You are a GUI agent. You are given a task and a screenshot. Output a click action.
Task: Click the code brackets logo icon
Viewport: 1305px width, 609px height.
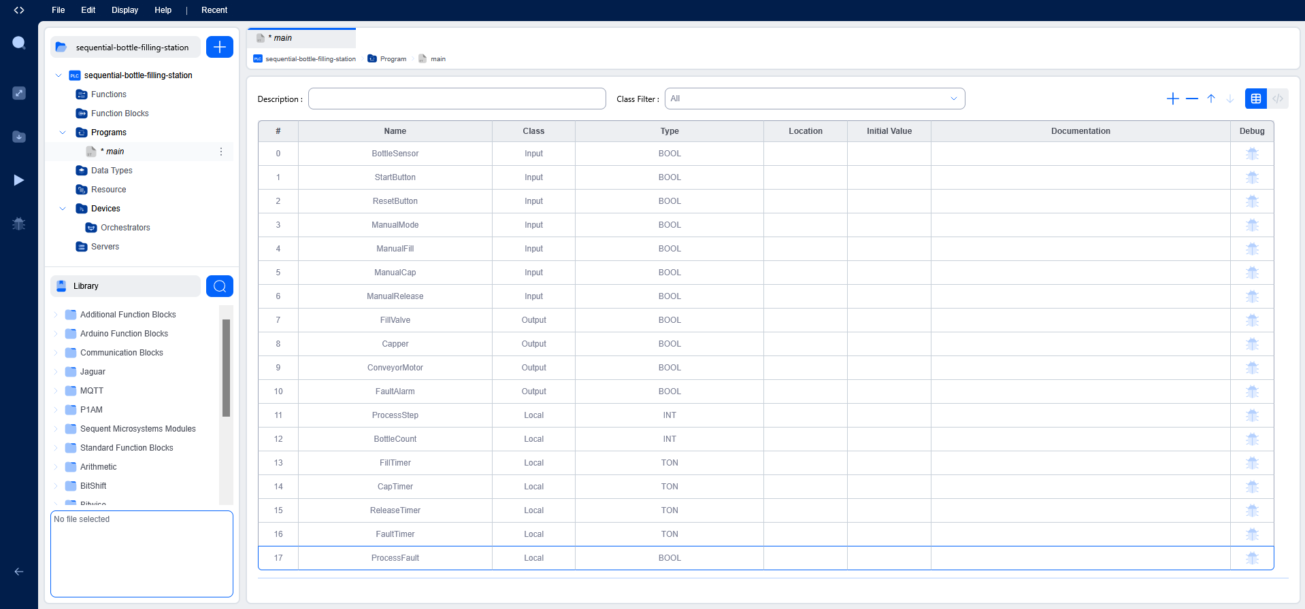coord(19,10)
